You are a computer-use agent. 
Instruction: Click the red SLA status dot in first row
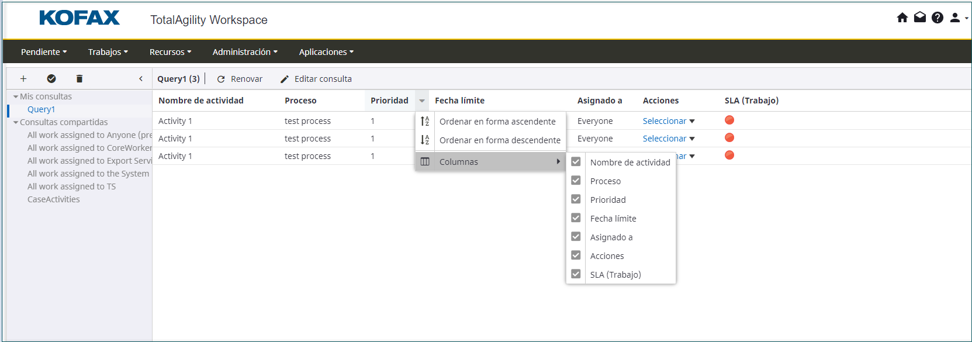(x=729, y=120)
